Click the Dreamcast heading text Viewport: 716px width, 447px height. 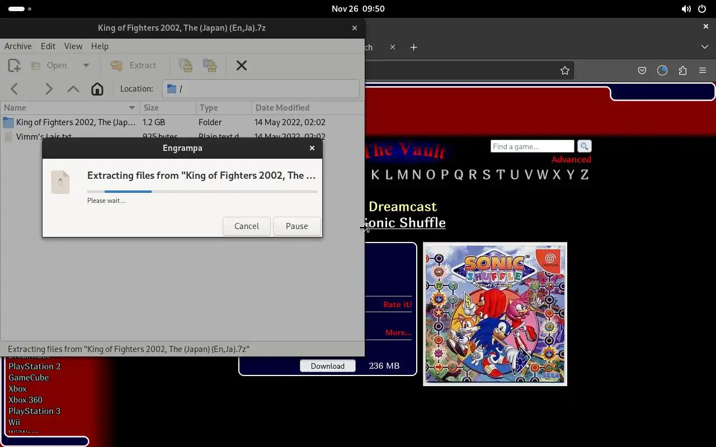[x=403, y=206]
